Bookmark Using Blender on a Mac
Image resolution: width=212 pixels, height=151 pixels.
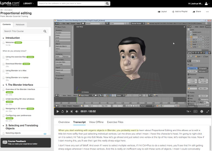click(x=4, y=71)
